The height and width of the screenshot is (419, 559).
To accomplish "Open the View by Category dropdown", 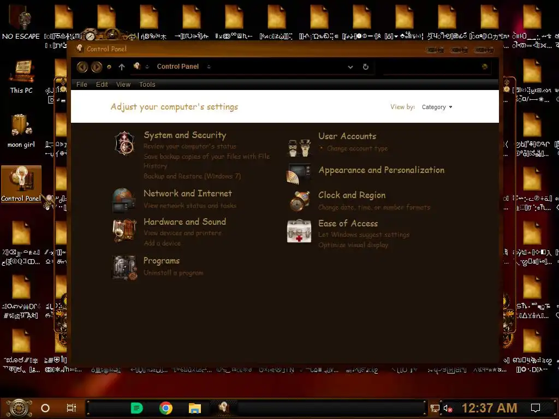I will [x=437, y=107].
